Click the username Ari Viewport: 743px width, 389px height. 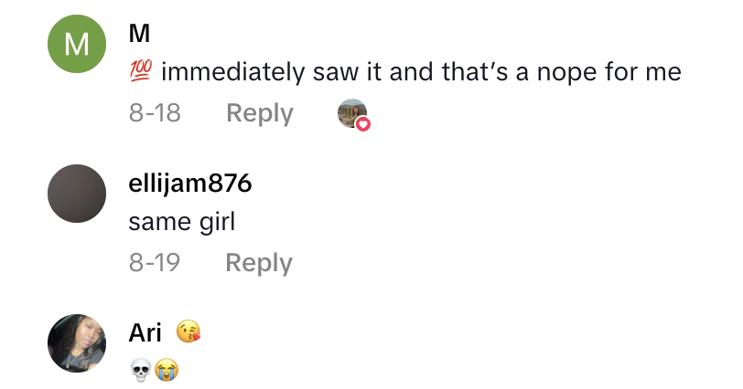coord(145,333)
